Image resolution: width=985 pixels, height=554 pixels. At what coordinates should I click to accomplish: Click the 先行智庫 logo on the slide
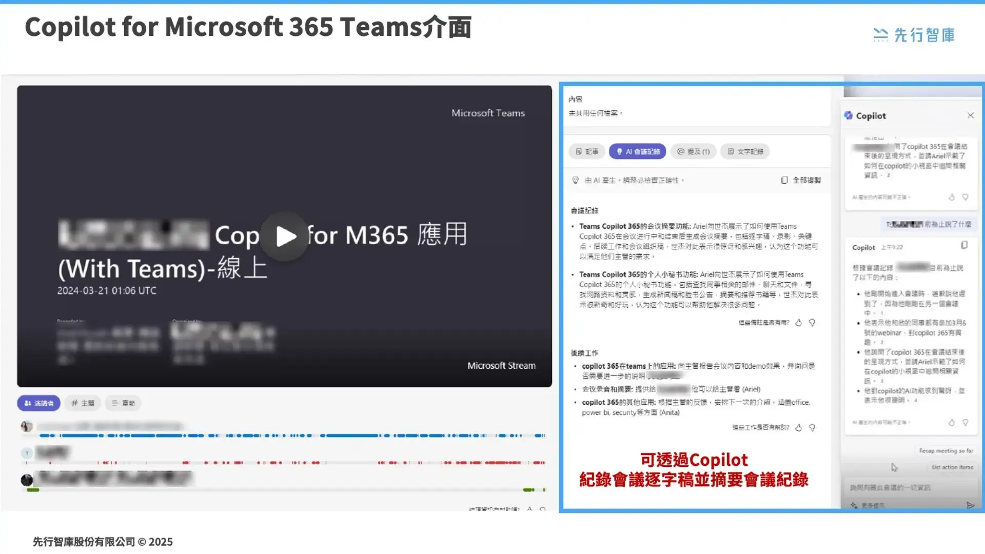(914, 35)
